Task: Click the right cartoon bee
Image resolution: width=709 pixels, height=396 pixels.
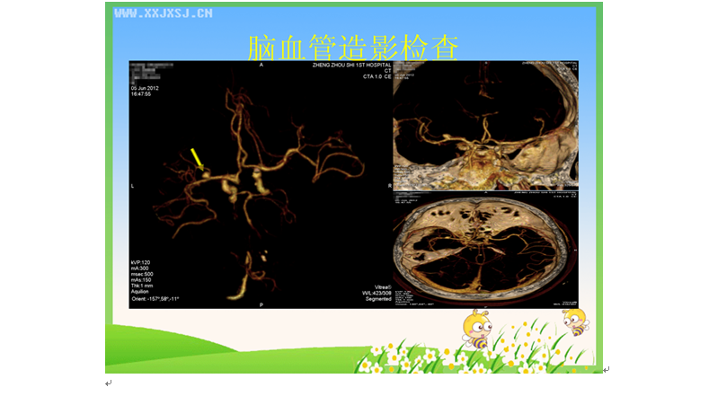Action: point(574,320)
